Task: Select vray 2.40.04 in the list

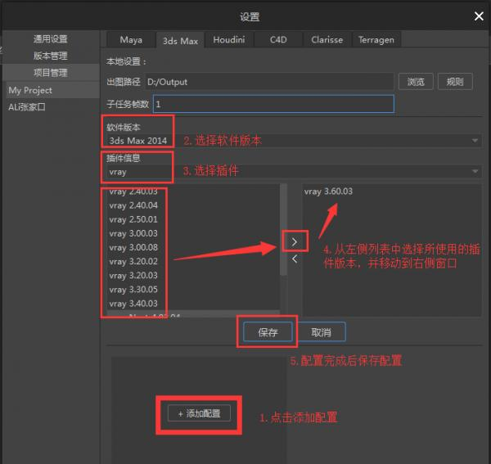Action: [x=193, y=205]
